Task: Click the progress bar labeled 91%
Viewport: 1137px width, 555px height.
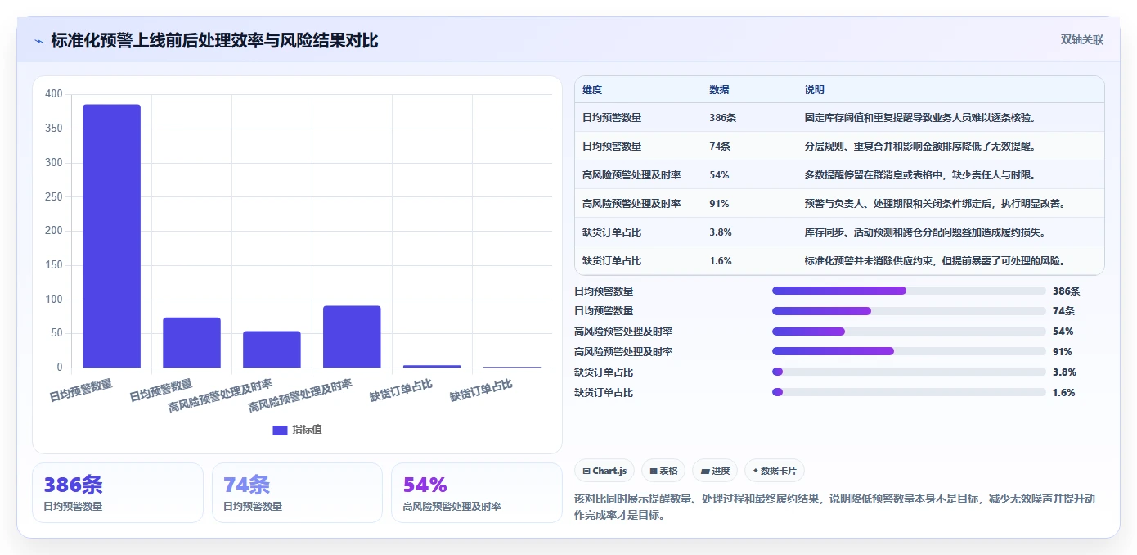Action: coord(909,352)
